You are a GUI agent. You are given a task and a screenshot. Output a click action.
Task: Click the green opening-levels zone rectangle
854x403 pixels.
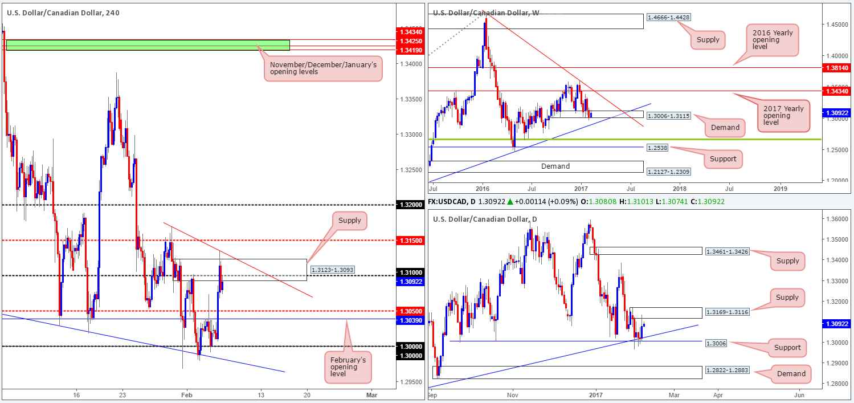pyautogui.click(x=148, y=45)
